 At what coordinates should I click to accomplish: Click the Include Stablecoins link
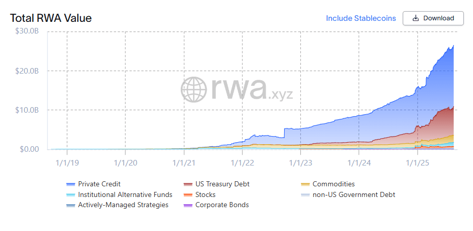click(360, 18)
